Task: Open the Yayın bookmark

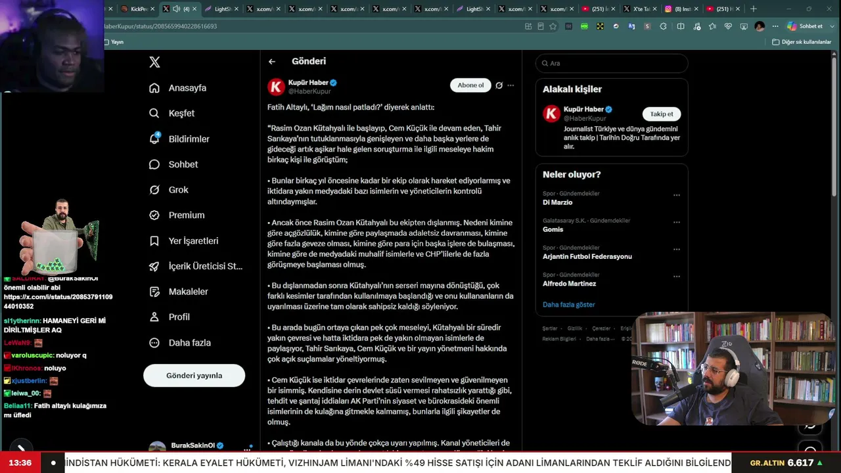Action: pos(114,42)
